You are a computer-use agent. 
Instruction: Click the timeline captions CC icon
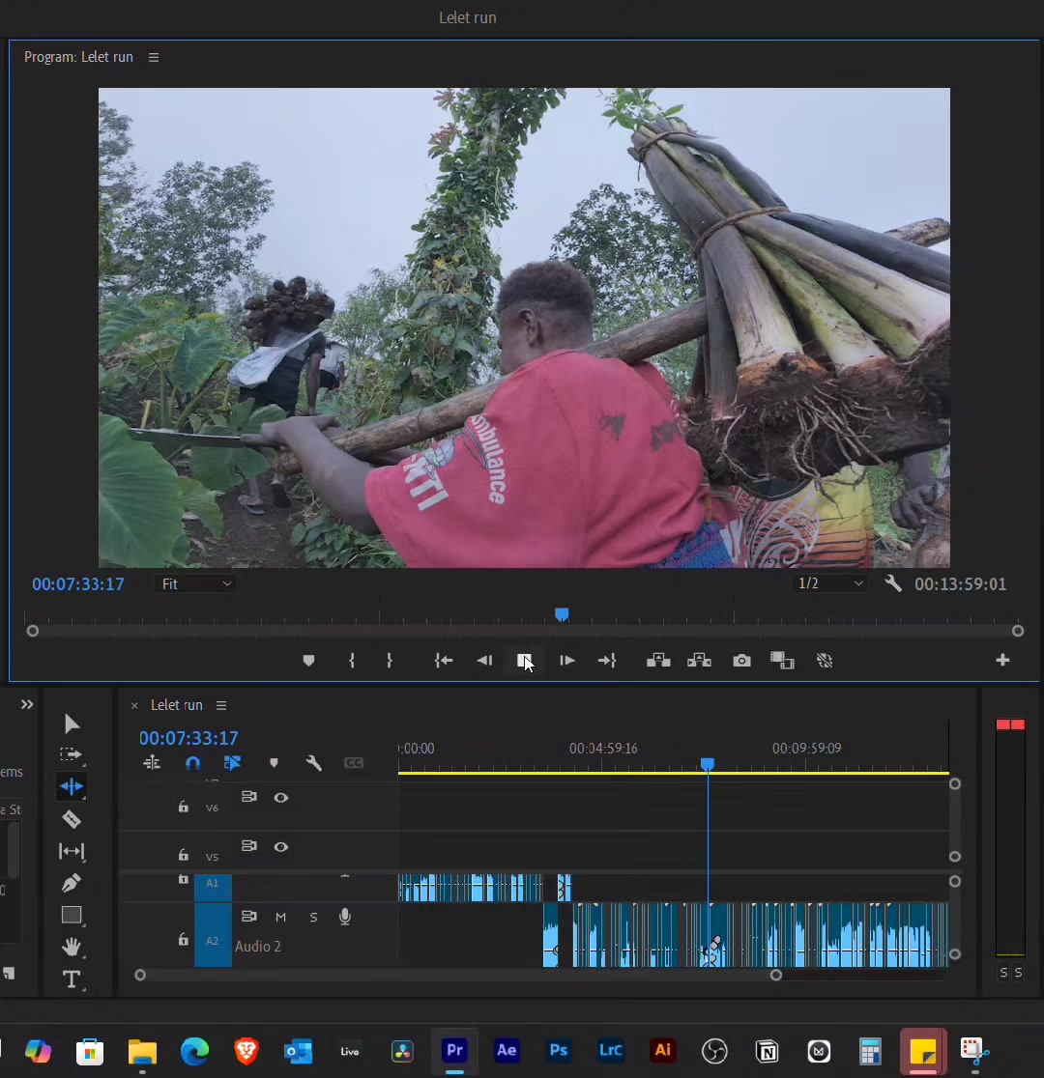coord(354,763)
